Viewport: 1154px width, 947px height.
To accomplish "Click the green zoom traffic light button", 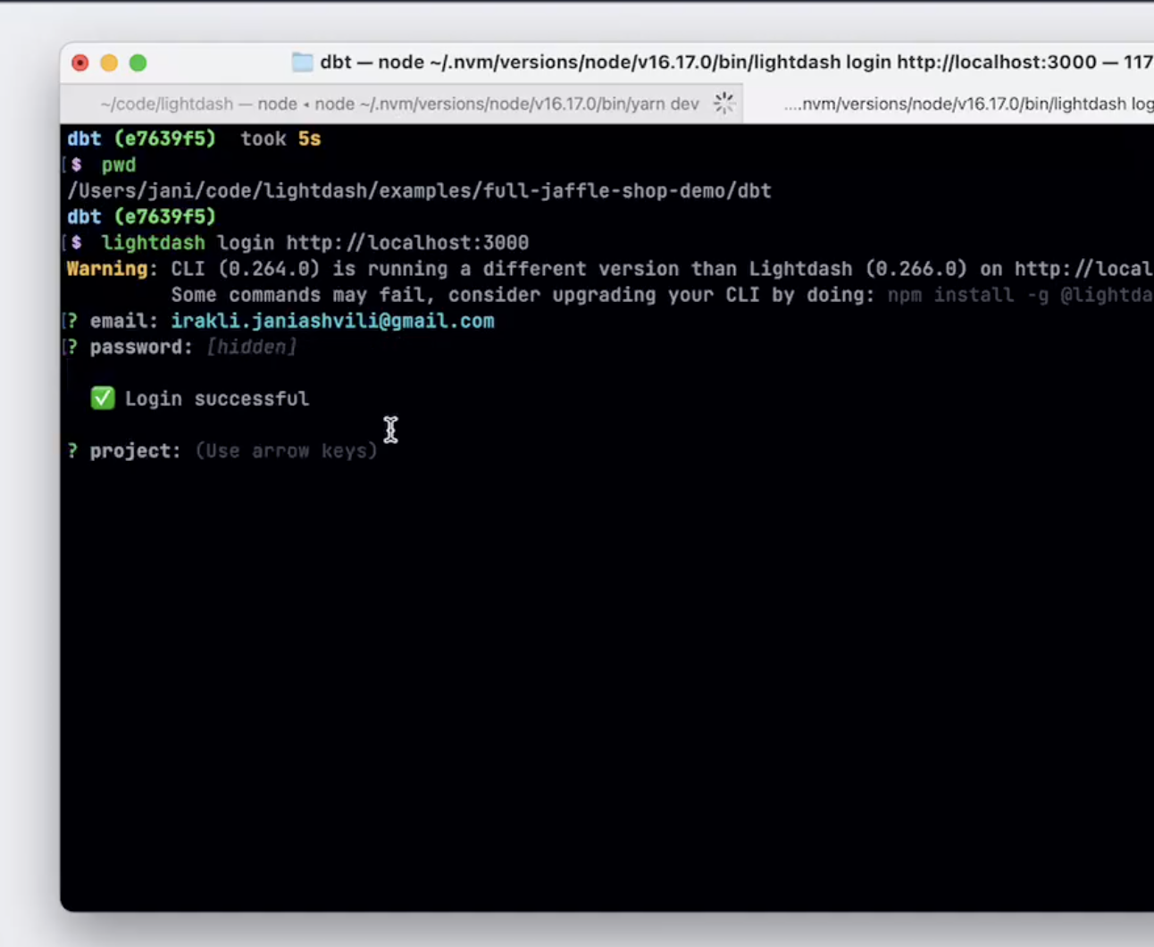I will (x=138, y=63).
